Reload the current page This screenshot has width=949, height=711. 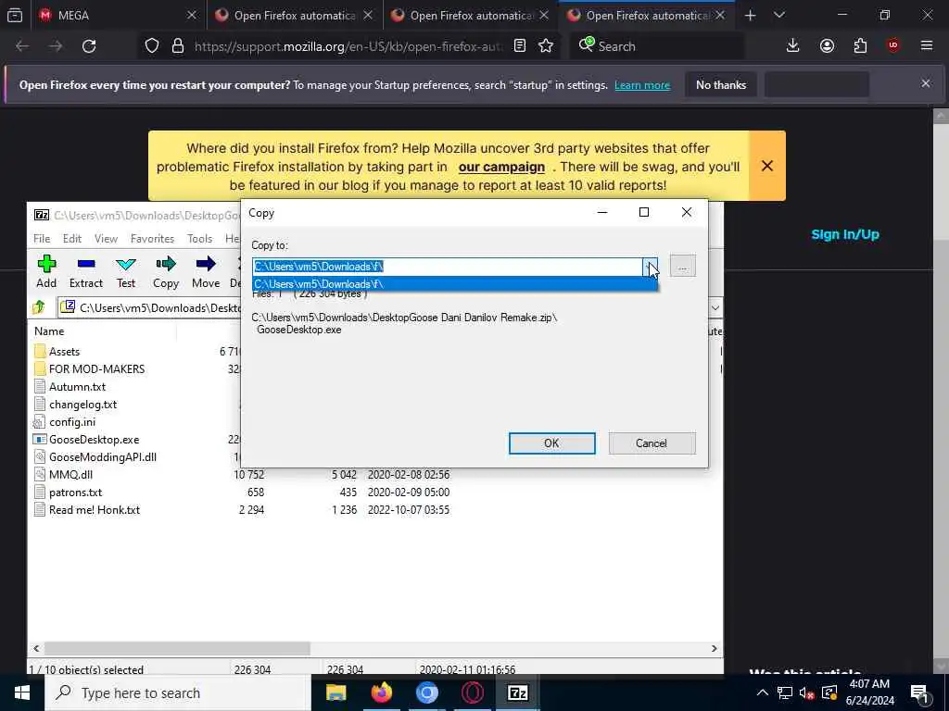(89, 46)
